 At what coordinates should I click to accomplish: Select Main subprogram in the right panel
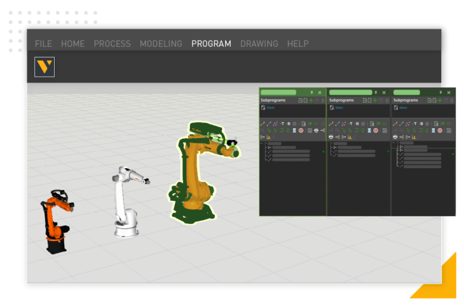403,108
